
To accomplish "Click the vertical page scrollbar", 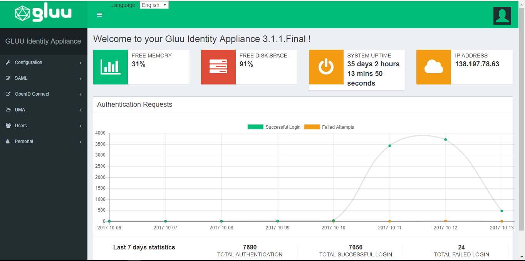I will click(x=522, y=116).
